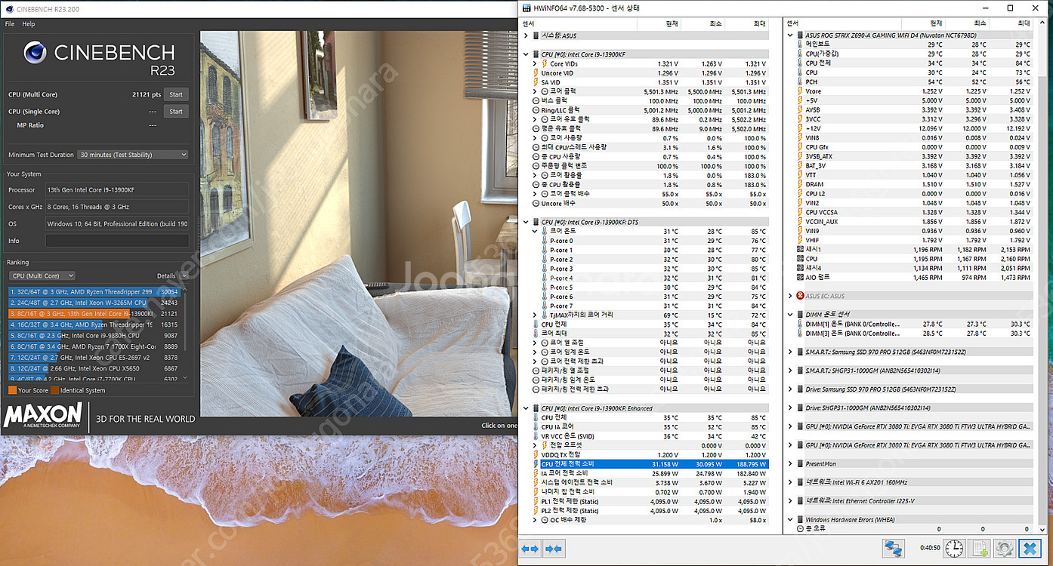This screenshot has width=1053, height=566.
Task: Collapse Windows Hardware Errors (WHEA) group
Action: coord(790,519)
